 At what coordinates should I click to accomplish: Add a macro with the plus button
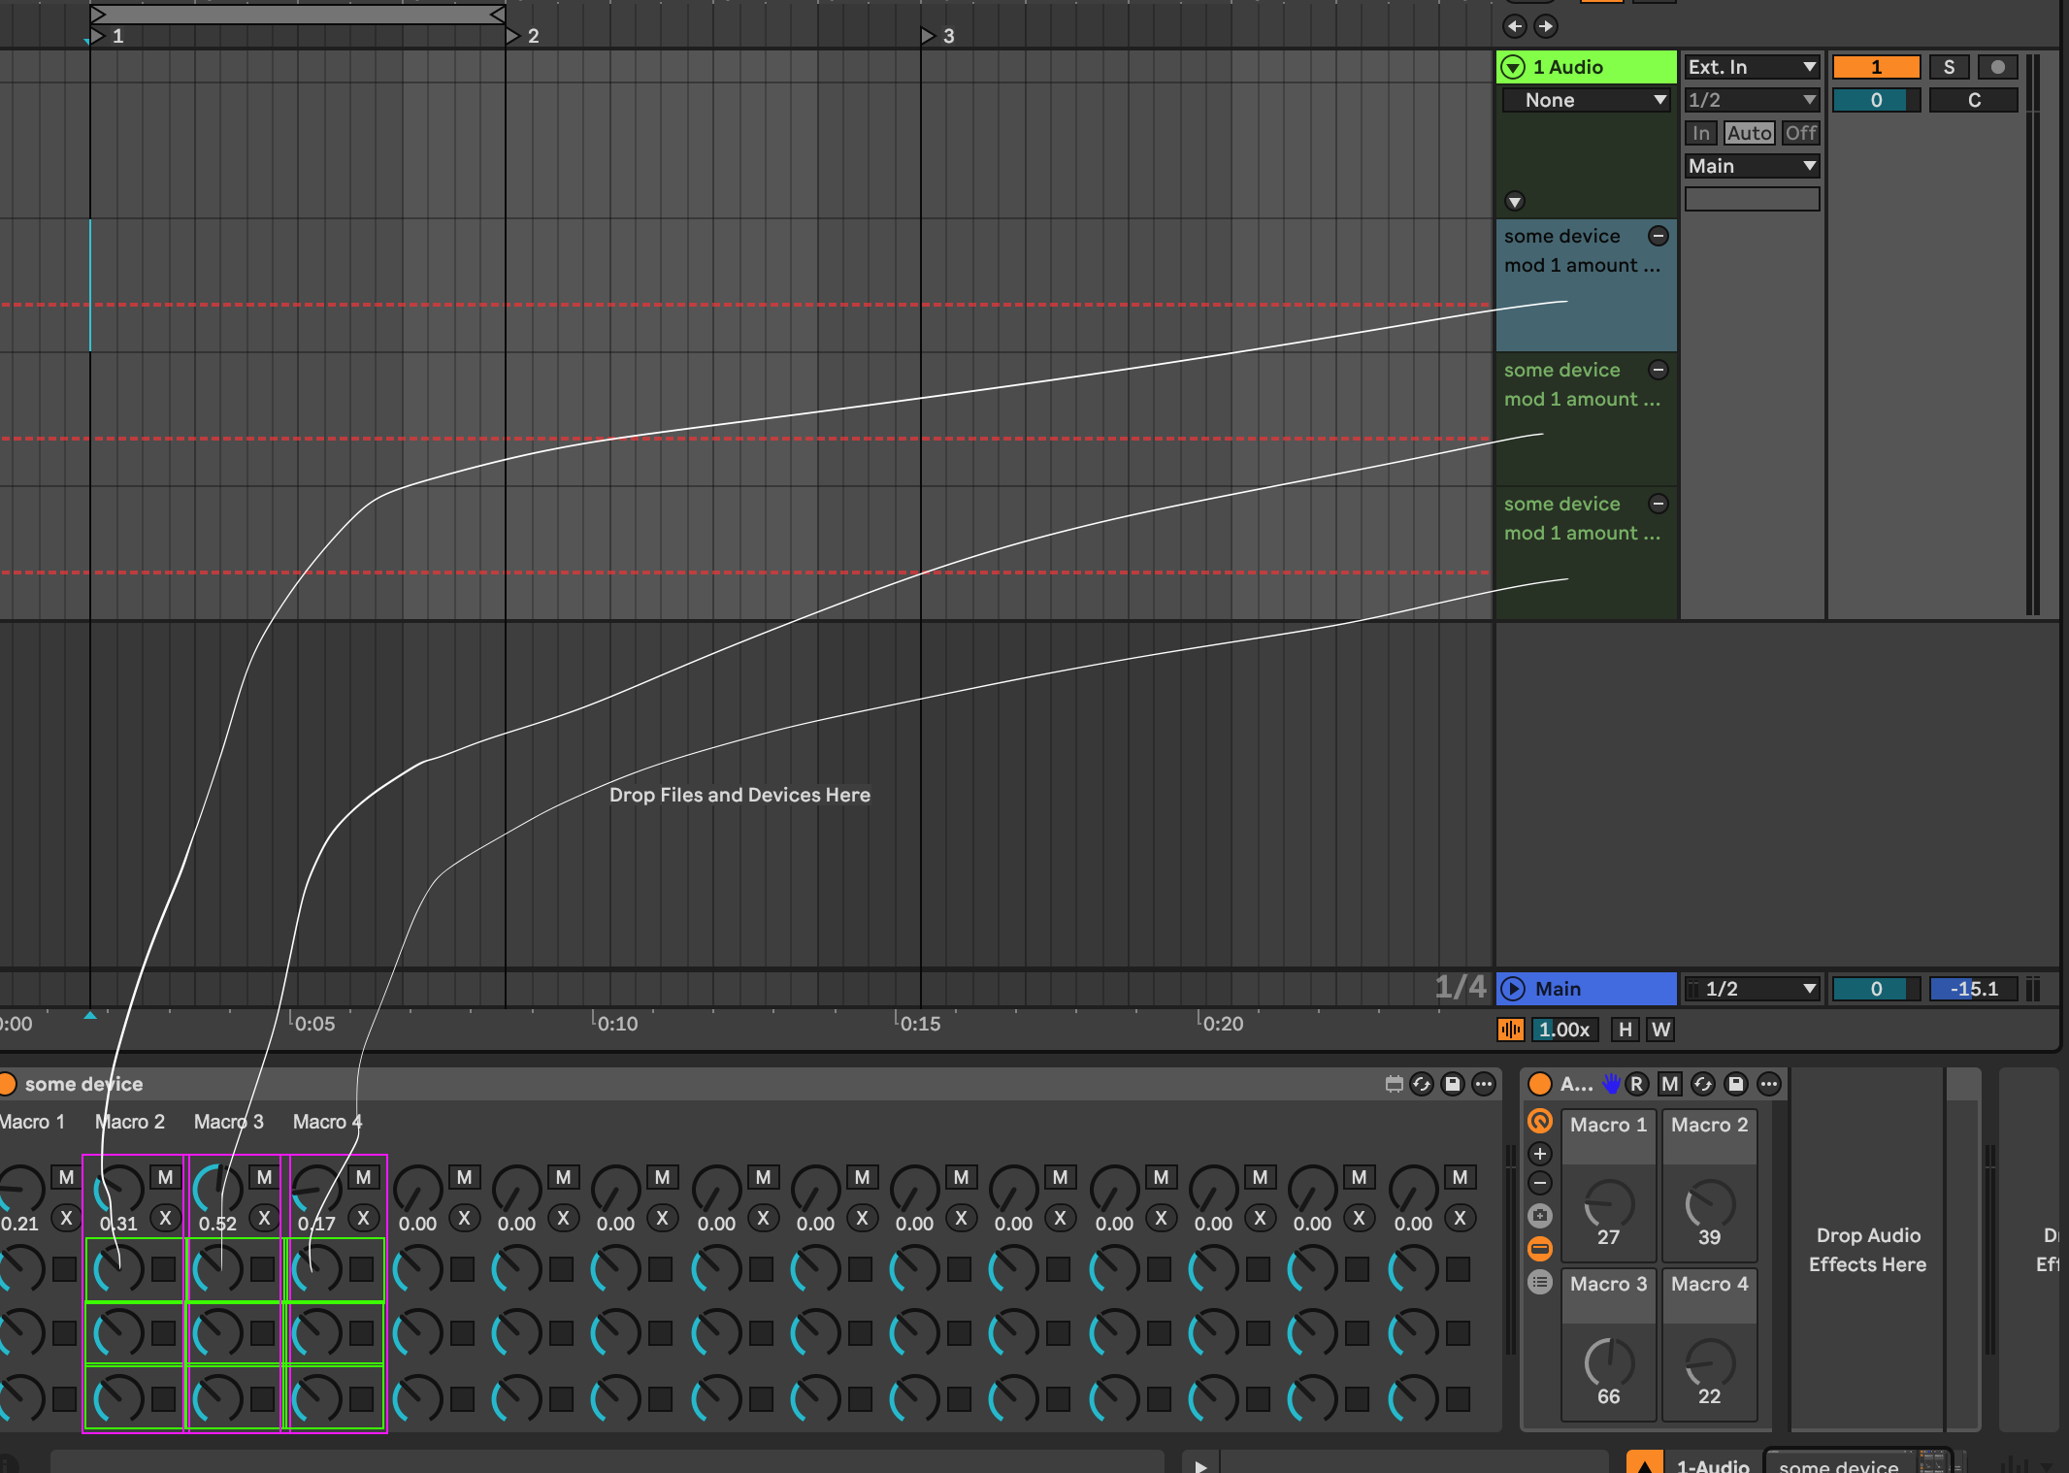[x=1540, y=1154]
